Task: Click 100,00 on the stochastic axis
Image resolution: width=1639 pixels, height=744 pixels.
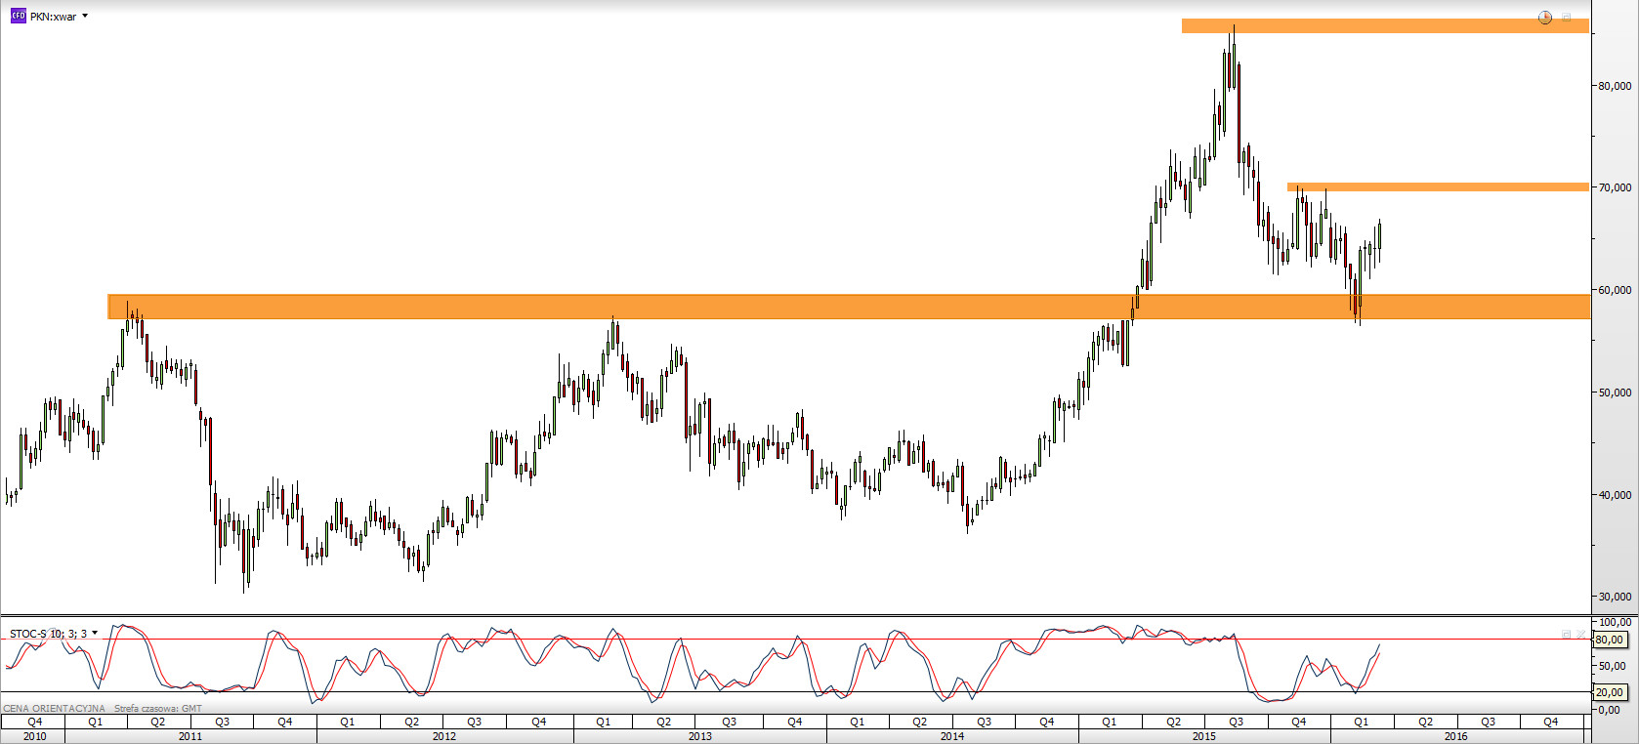Action: click(x=1615, y=622)
